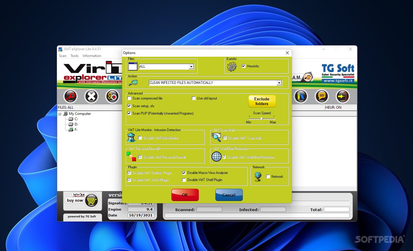
Task: Click the buy now shopping cart icon
Action: (x=91, y=201)
